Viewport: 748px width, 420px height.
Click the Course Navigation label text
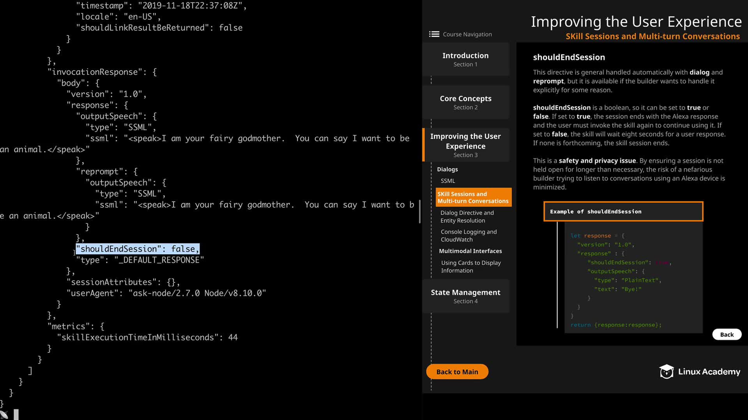pos(467,34)
